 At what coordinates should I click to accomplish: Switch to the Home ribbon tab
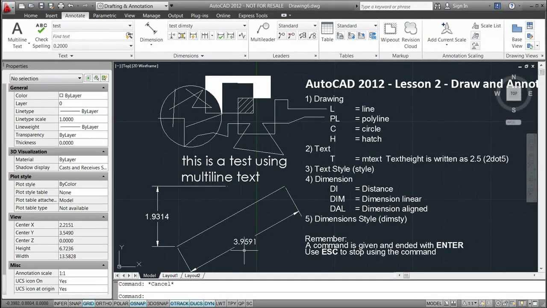pos(31,15)
